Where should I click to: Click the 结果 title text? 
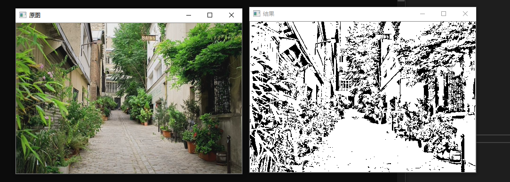[x=269, y=14]
